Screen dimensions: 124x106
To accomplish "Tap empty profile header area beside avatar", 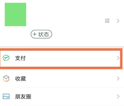I will pos(65,14).
